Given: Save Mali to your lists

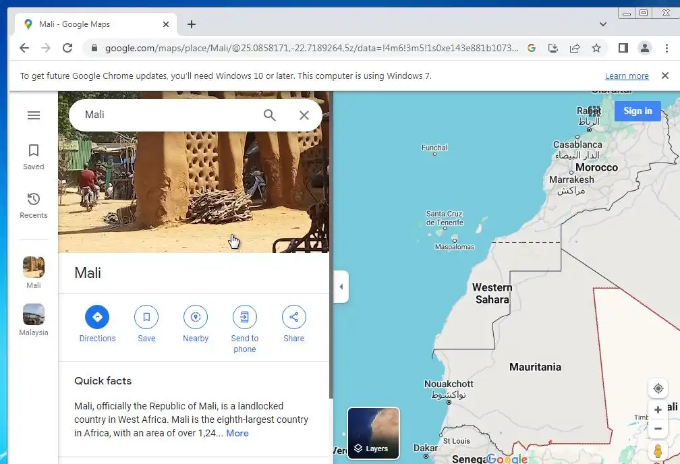Looking at the screenshot, I should 146,324.
